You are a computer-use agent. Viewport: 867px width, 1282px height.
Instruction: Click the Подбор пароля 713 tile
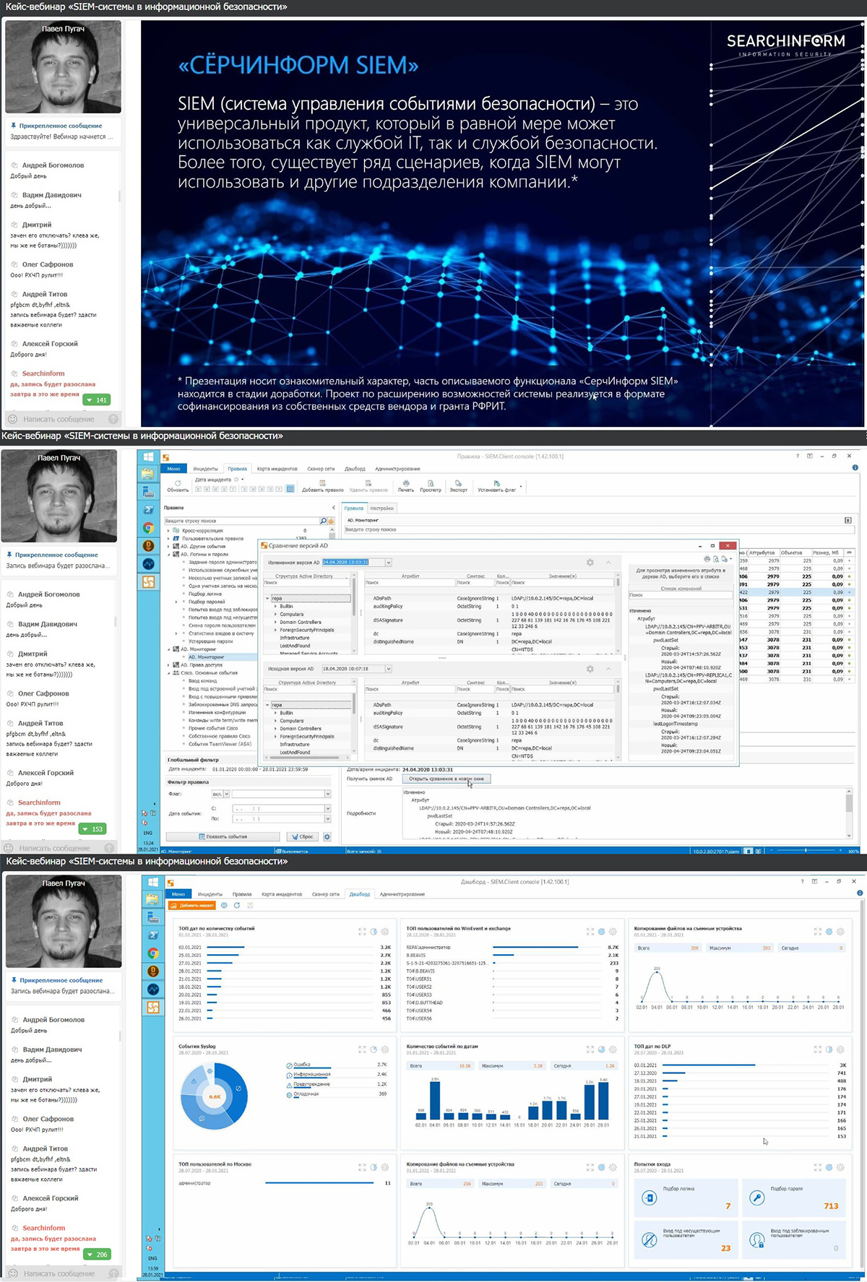pos(794,1197)
